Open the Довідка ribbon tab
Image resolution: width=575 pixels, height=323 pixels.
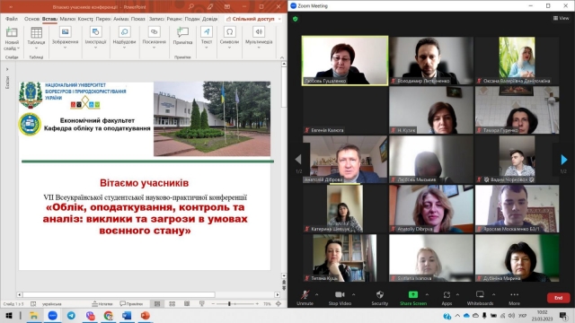click(209, 19)
